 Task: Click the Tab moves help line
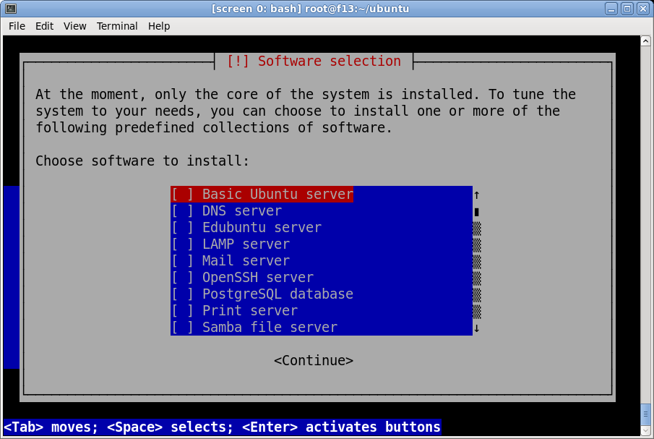click(x=222, y=427)
